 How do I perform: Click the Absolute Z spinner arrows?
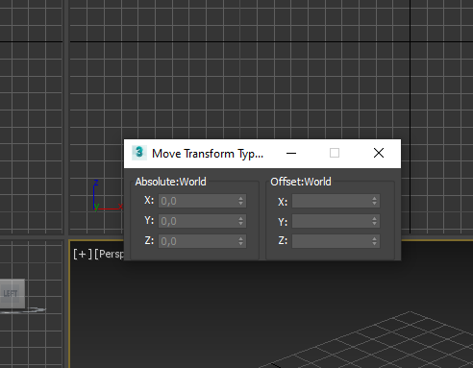[x=241, y=241]
